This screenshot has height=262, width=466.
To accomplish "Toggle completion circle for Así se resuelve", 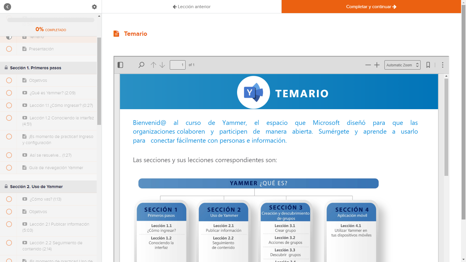I will 9,155.
